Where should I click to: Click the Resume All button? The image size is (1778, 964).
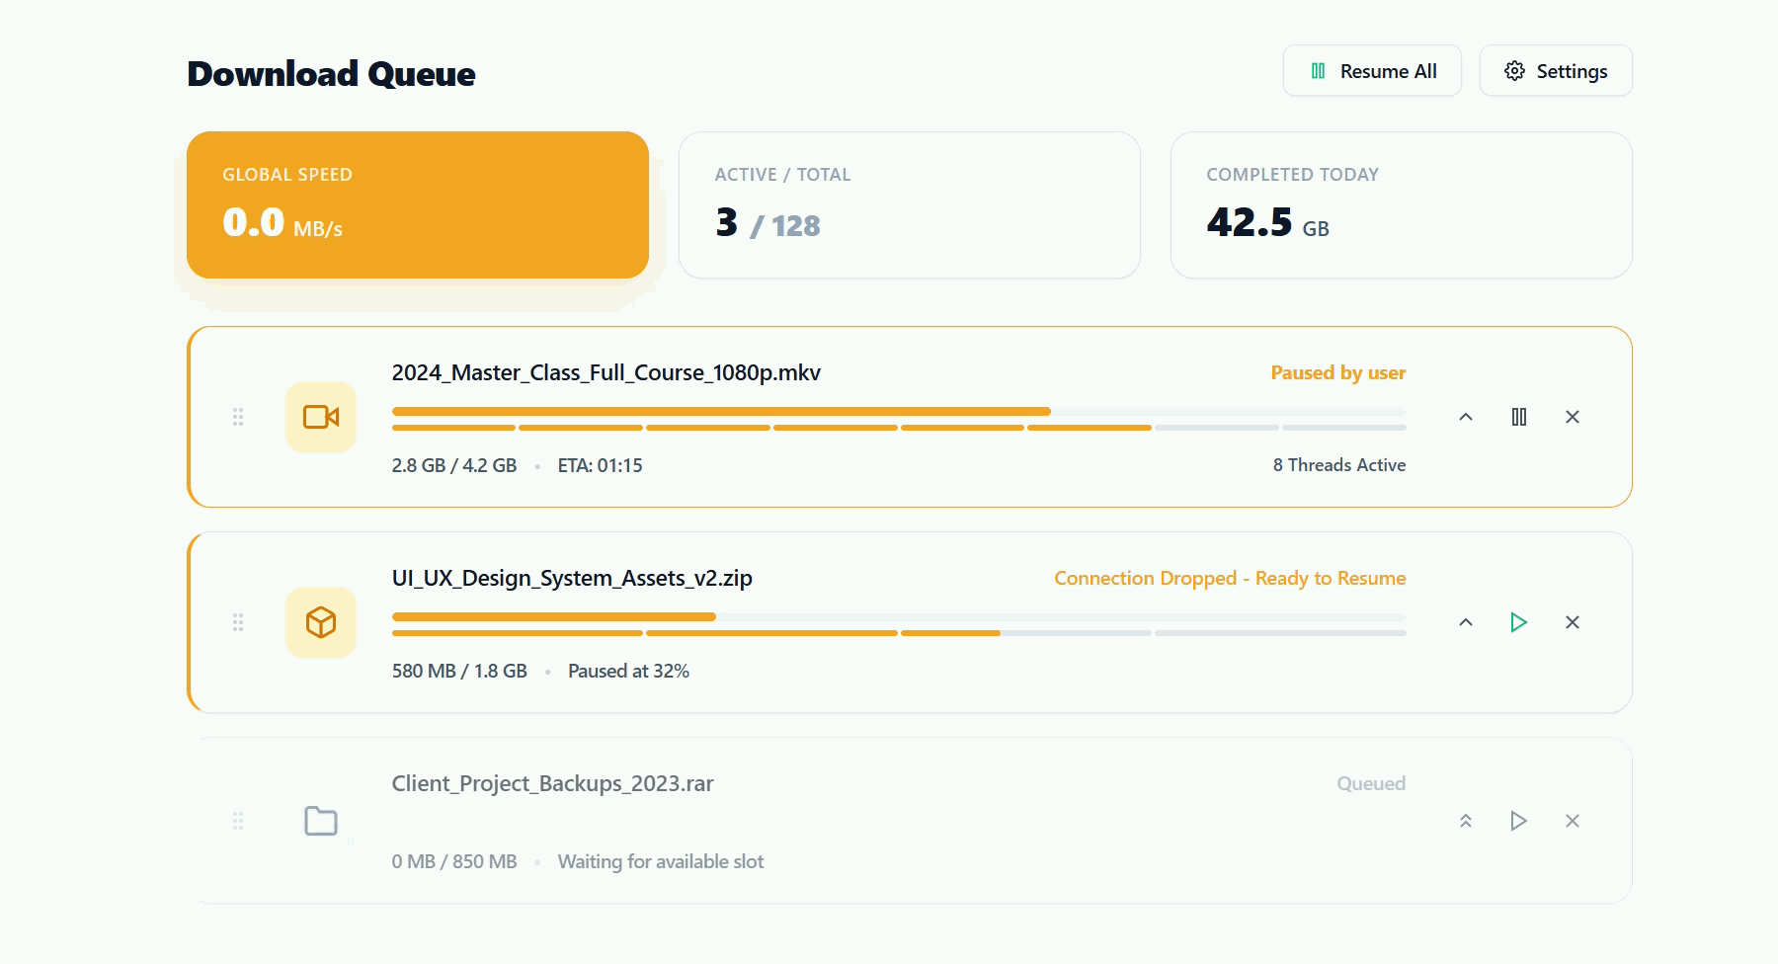point(1372,71)
